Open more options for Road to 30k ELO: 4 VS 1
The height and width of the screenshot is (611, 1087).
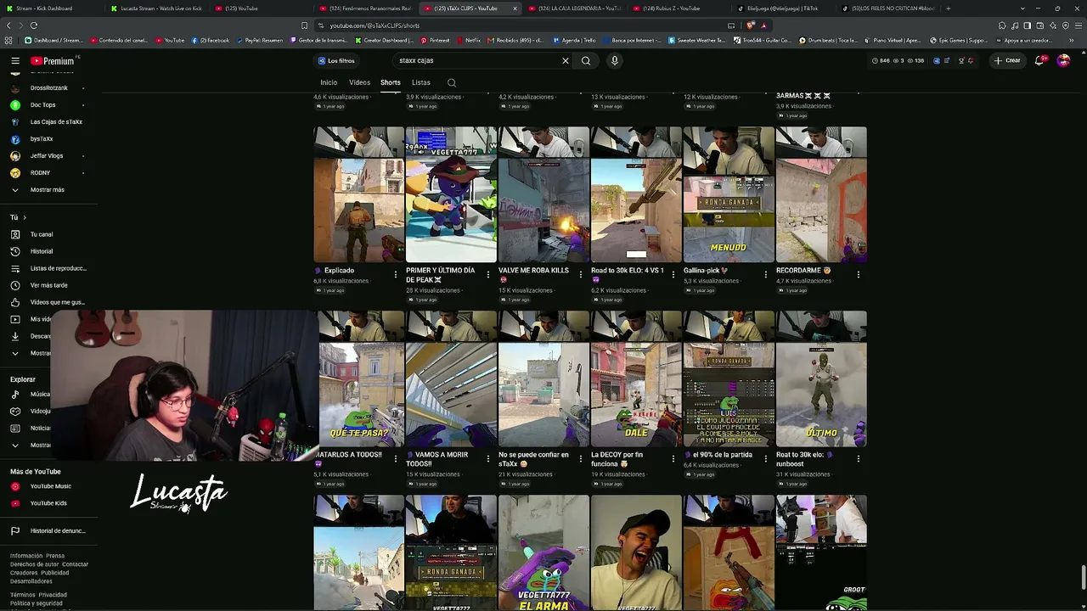click(673, 274)
